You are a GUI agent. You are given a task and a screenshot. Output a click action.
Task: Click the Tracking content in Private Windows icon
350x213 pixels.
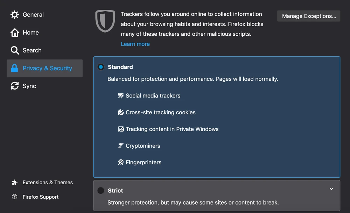tap(121, 129)
